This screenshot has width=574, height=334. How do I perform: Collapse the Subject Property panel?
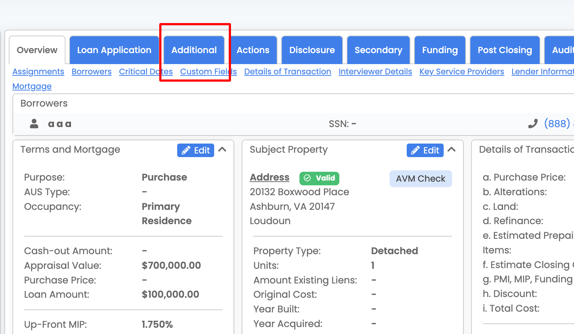[x=452, y=149]
